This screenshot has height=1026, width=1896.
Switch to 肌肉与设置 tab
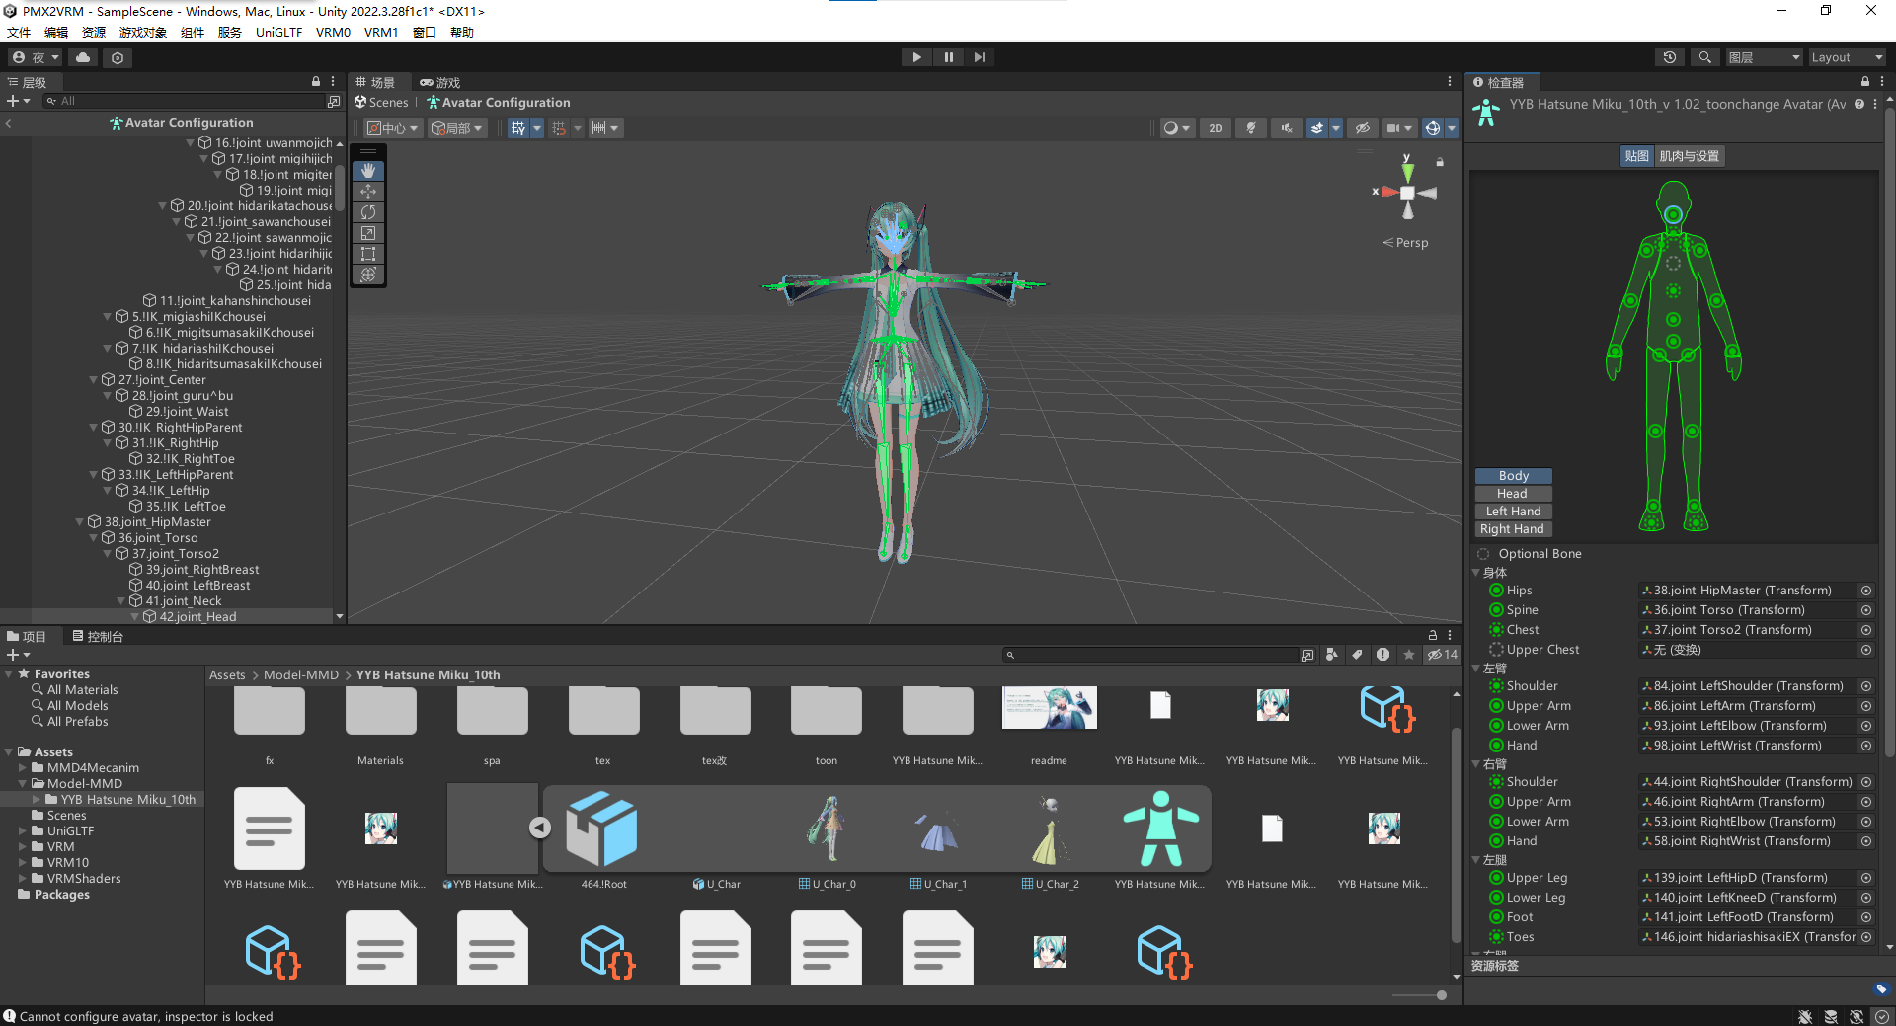(1689, 156)
